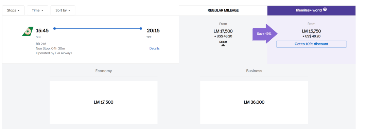The image size is (367, 129).
Task: Click Get to 10% discount button
Action: click(311, 44)
